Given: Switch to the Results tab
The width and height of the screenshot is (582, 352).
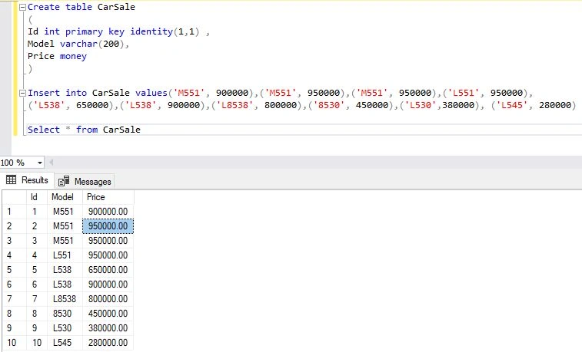Looking at the screenshot, I should click(x=28, y=180).
